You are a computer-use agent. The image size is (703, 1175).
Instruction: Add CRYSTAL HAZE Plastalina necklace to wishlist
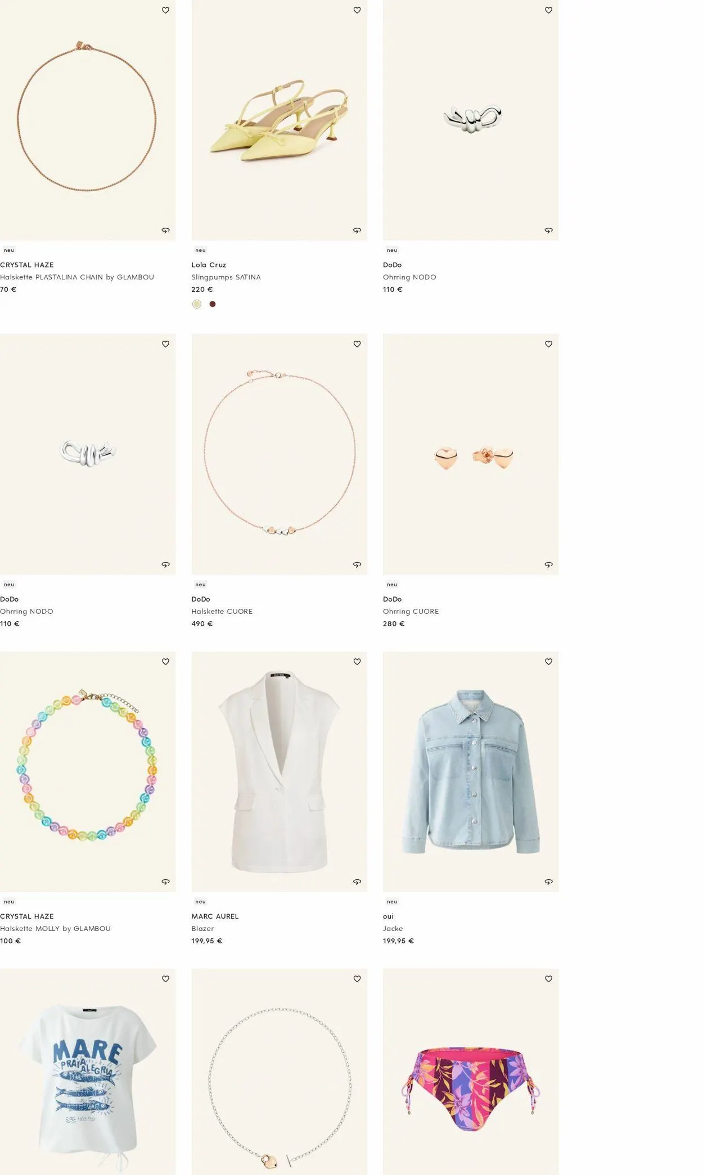(165, 10)
